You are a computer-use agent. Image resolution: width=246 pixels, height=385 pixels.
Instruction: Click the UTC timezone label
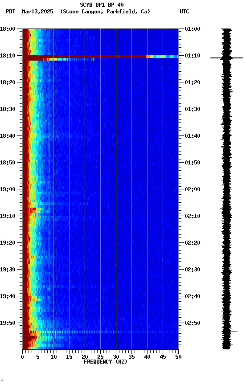pyautogui.click(x=184, y=12)
